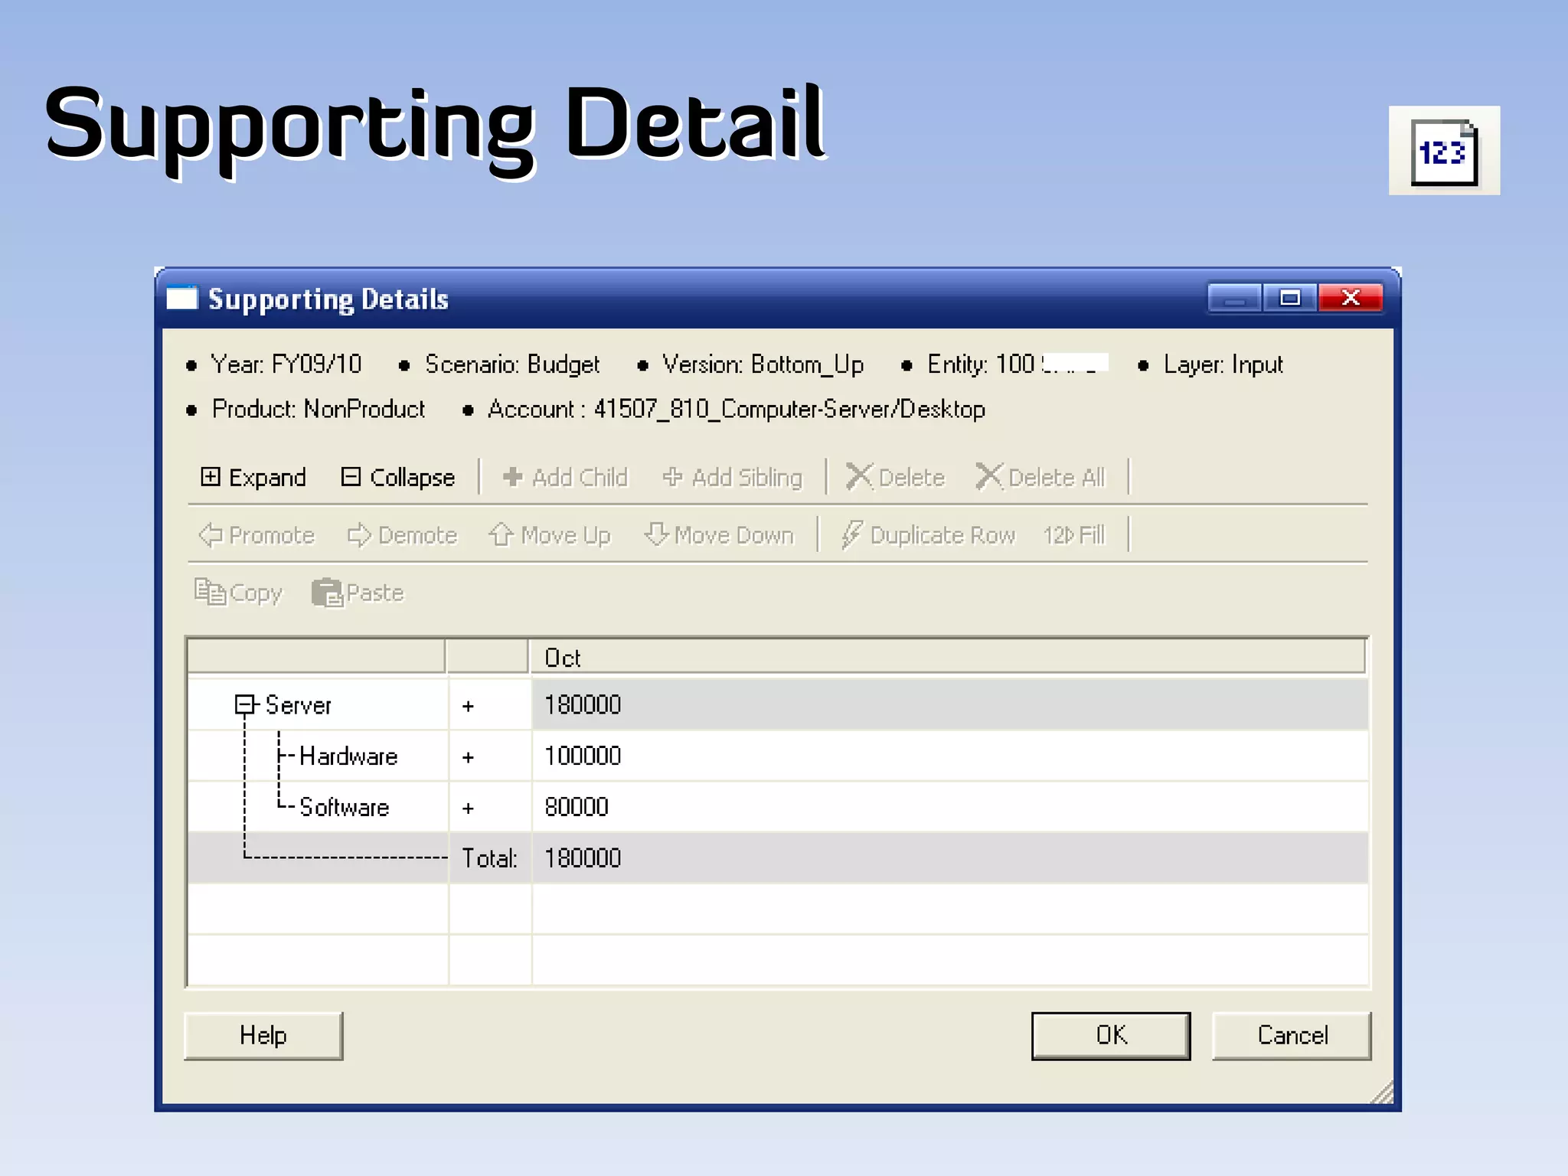This screenshot has width=1568, height=1176.
Task: Select the Server row label
Action: click(299, 704)
